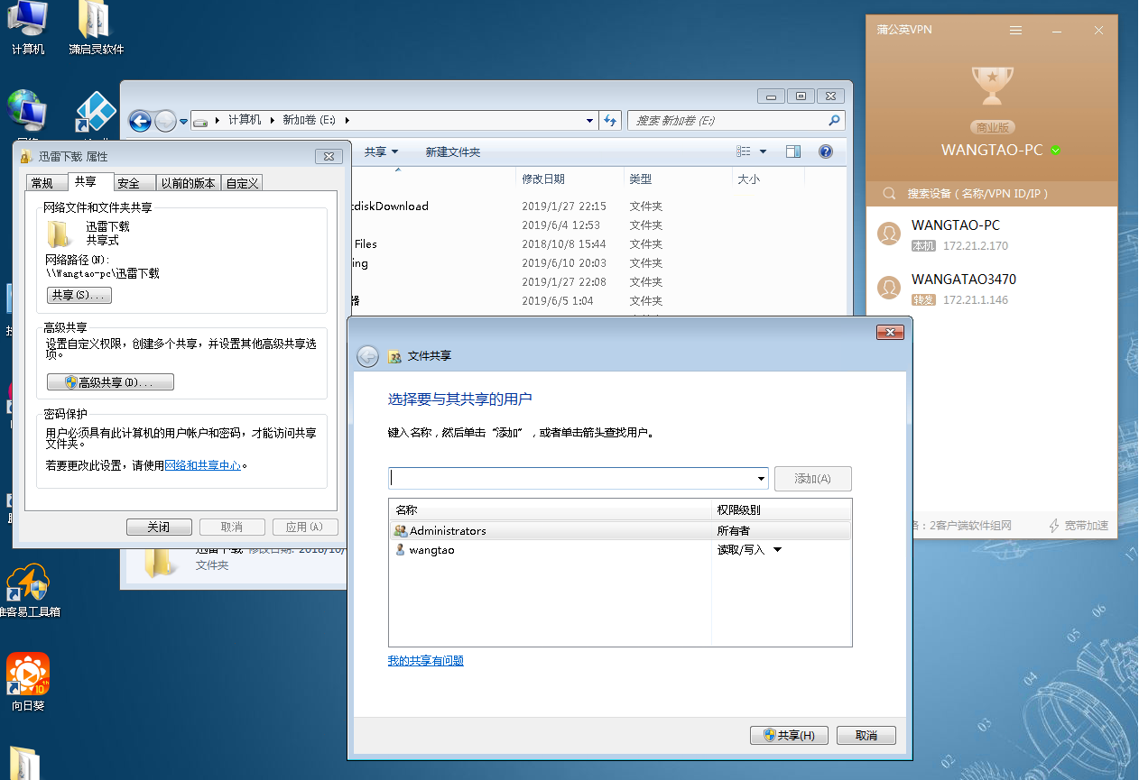Open the 网络和共享中心 link
Viewport: 1139px width, 780px height.
point(203,466)
